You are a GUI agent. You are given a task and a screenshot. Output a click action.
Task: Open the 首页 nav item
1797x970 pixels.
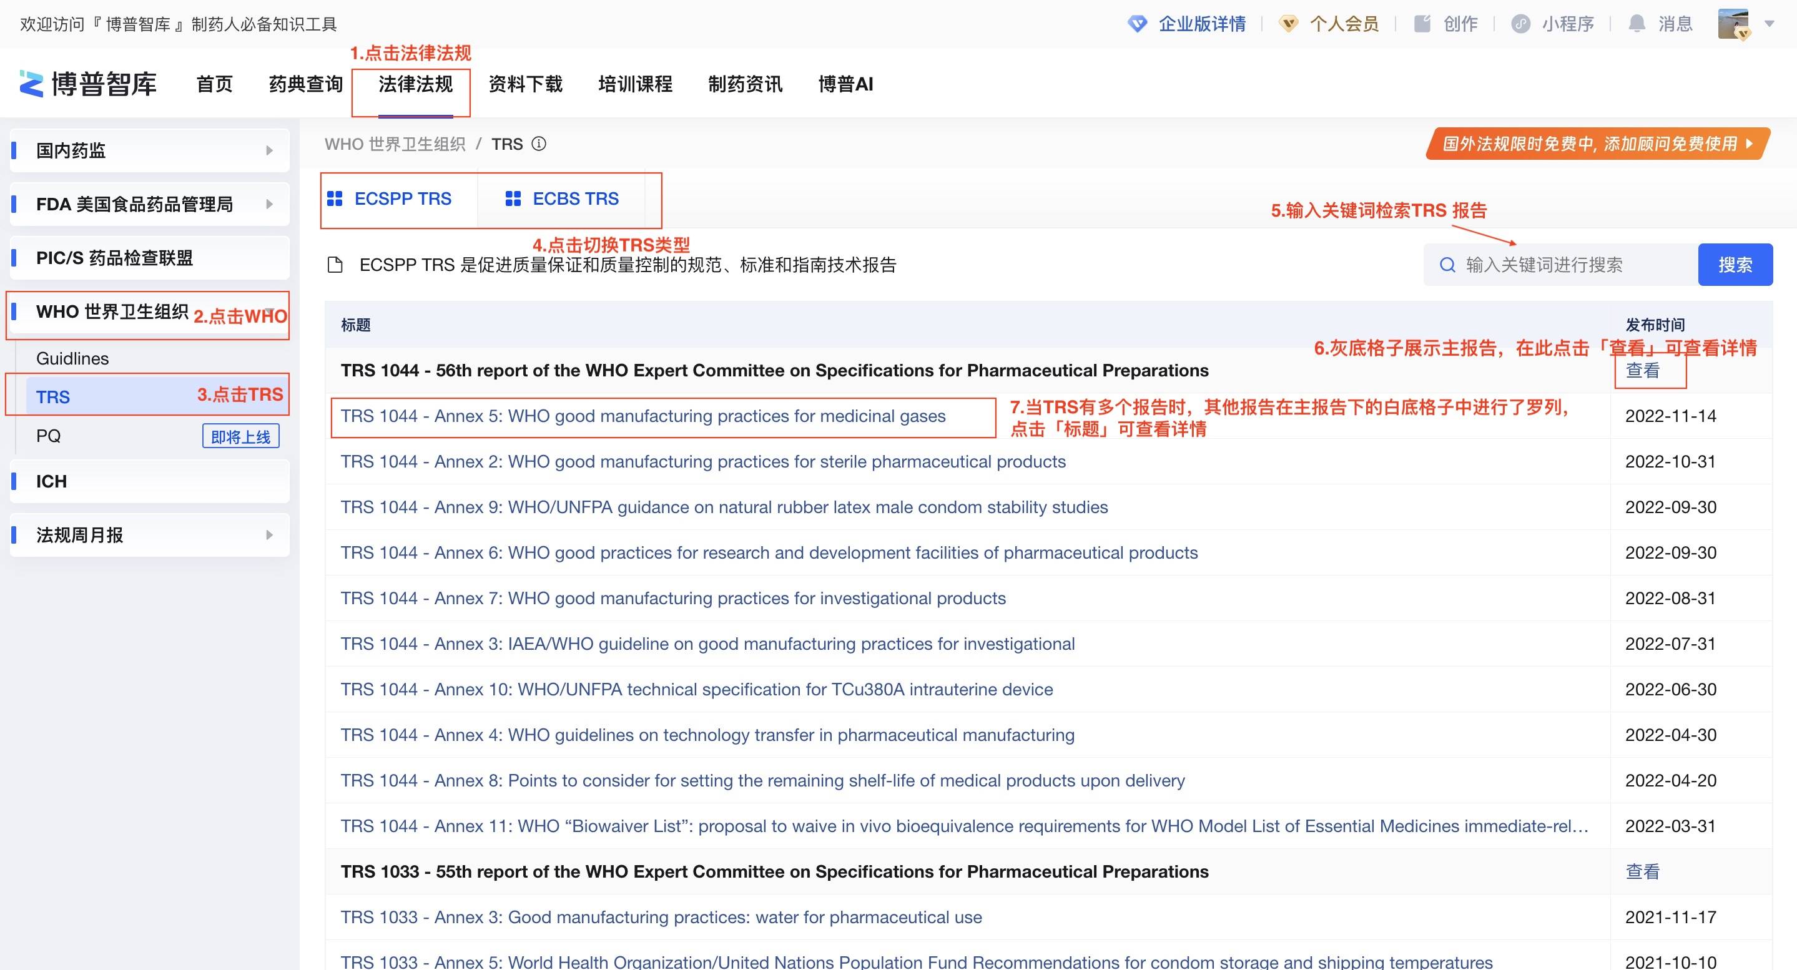pos(214,84)
